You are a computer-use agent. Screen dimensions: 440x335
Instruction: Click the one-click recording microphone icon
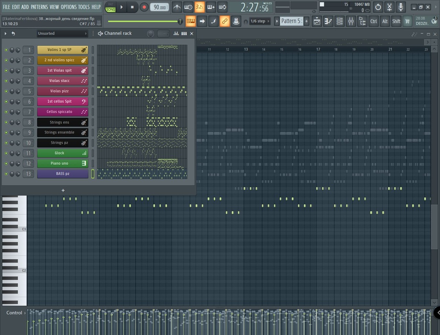point(401,7)
